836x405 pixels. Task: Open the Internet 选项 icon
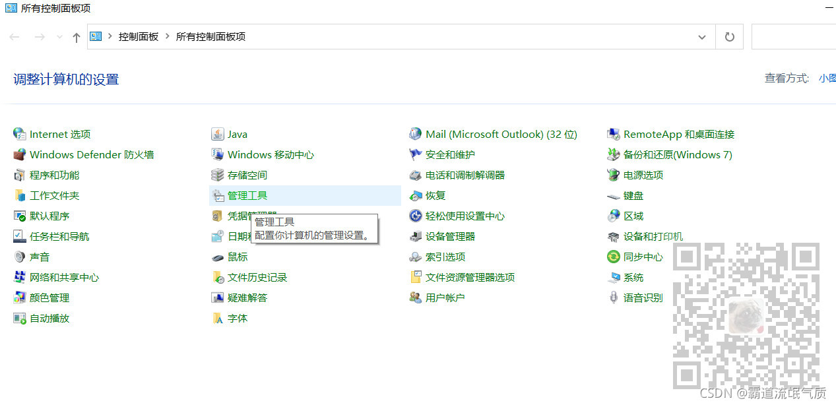pos(19,134)
